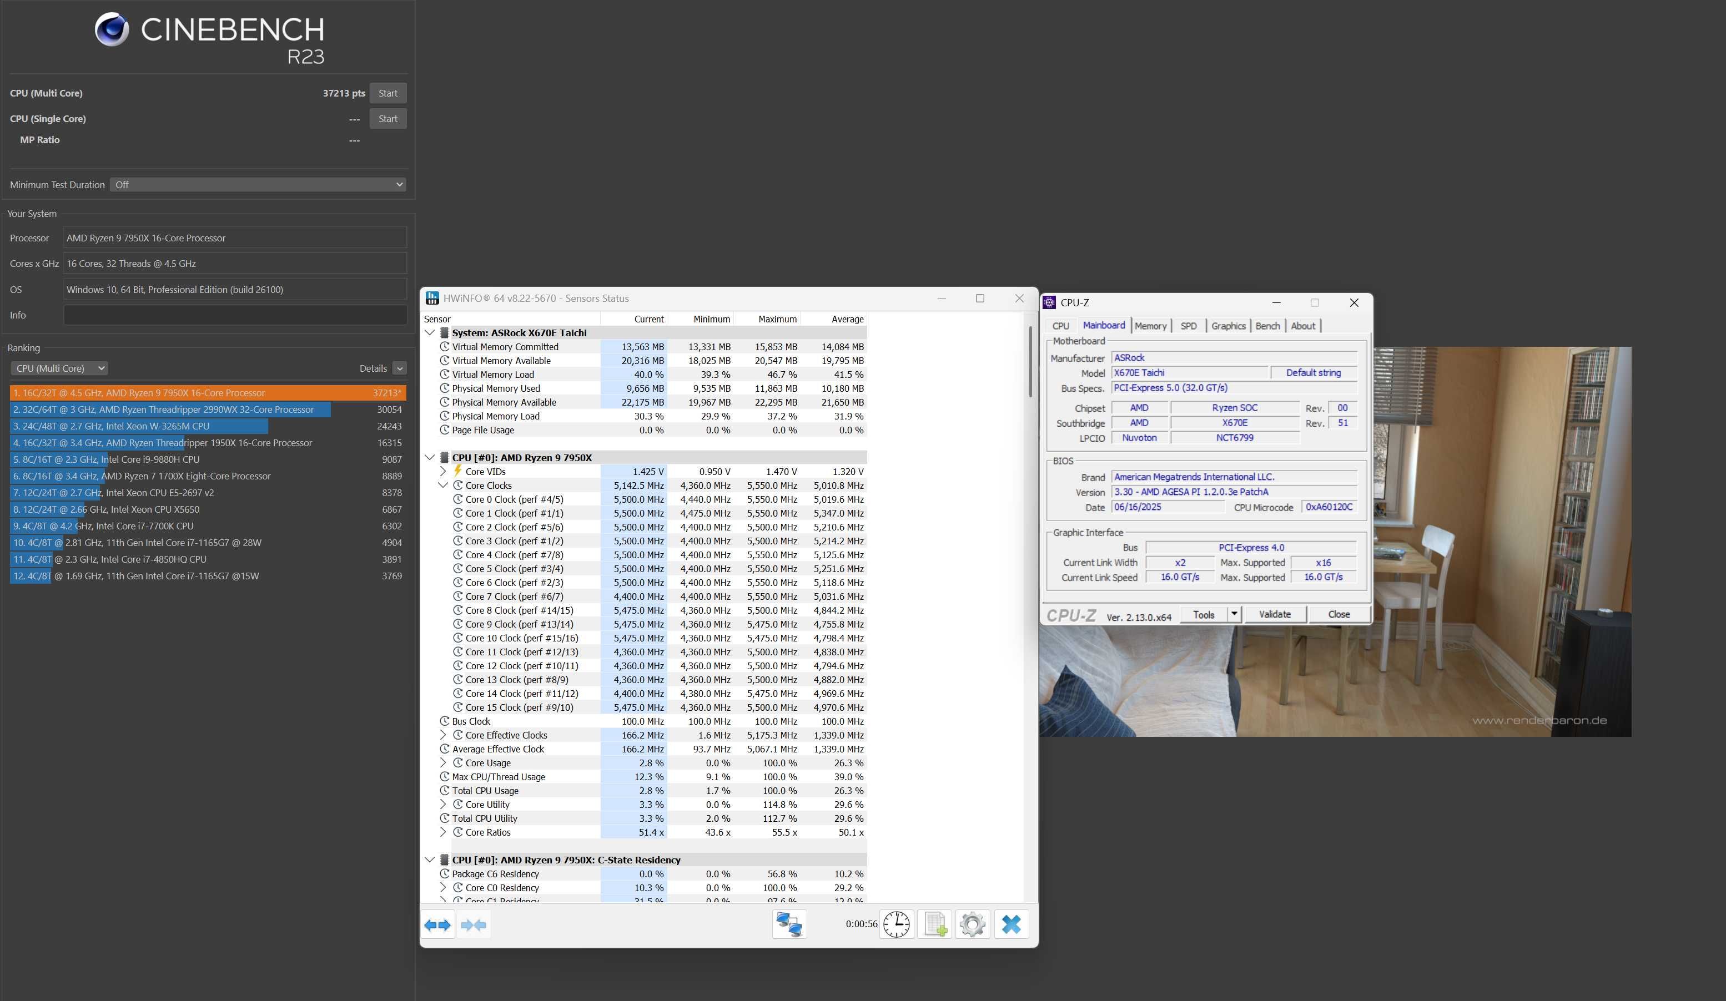Click the HWiNFO app icon in title bar
Image resolution: width=1726 pixels, height=1001 pixels.
(432, 298)
